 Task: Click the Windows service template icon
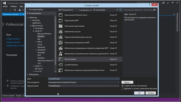[61, 65]
